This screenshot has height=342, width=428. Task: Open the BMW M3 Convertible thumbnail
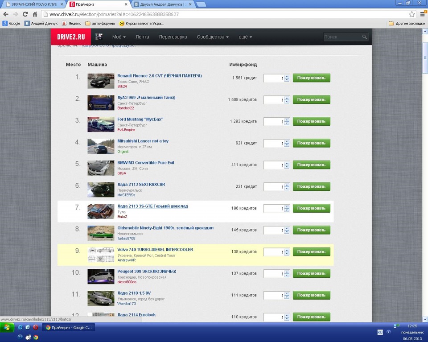[101, 168]
